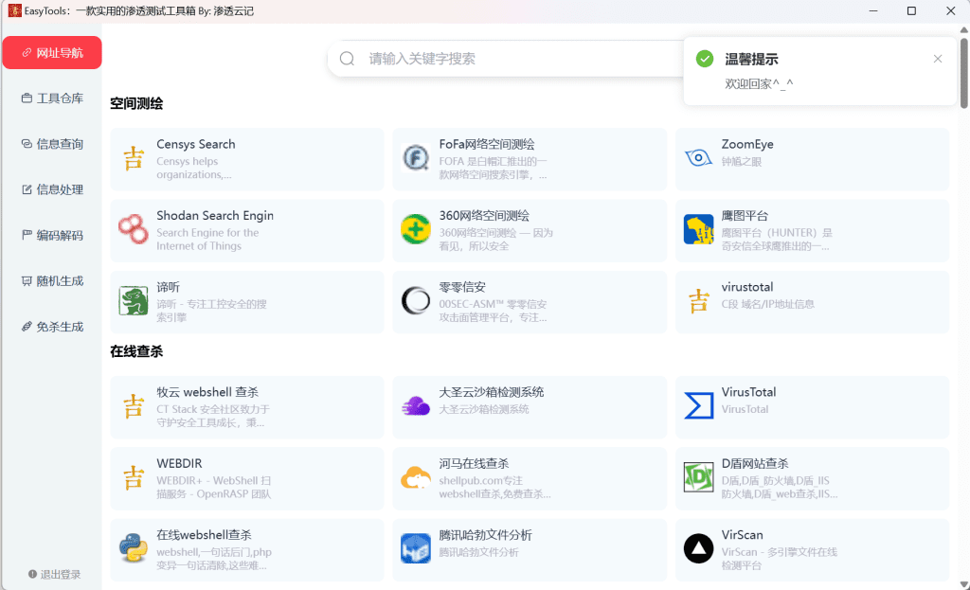This screenshot has height=590, width=970.
Task: Click the 腾讯哈勃文件分析 title text
Action: [x=486, y=535]
